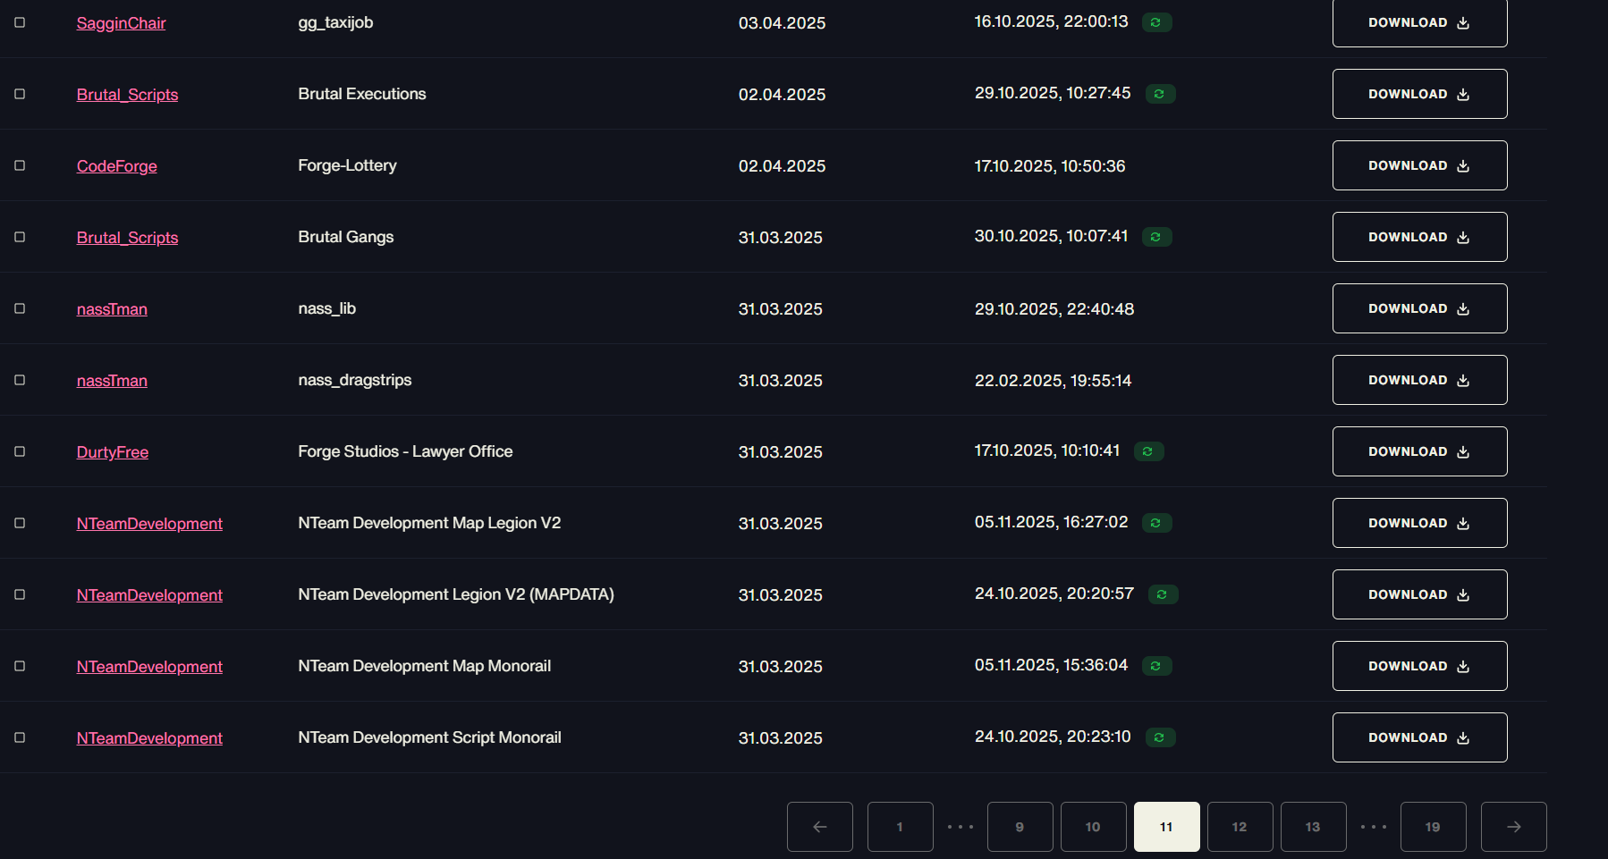This screenshot has height=859, width=1608.
Task: Open Brutal_Scripts link in Brutal Gangs row
Action: click(128, 238)
